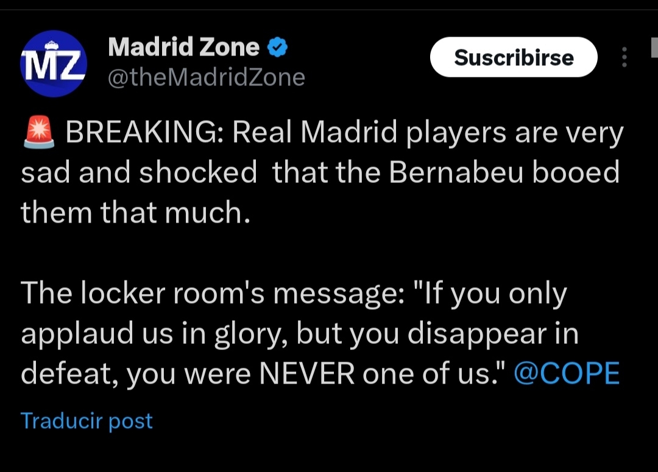Click the capitalized word NEVER
The width and height of the screenshot is (658, 472).
(x=306, y=373)
